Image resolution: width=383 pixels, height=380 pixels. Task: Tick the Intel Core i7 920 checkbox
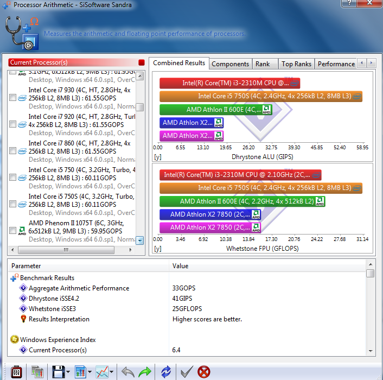[x=12, y=124]
